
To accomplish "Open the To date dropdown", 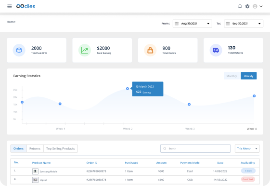I will click(244, 24).
